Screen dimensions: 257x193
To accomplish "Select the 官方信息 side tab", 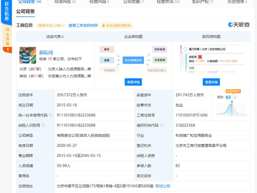I will pos(6,12).
